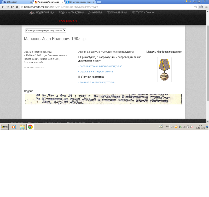Open 'первая страница приказ или указа' link
209x197 pixels.
click(100, 66)
